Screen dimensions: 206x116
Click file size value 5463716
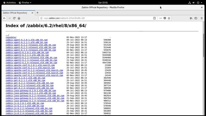(x=107, y=53)
